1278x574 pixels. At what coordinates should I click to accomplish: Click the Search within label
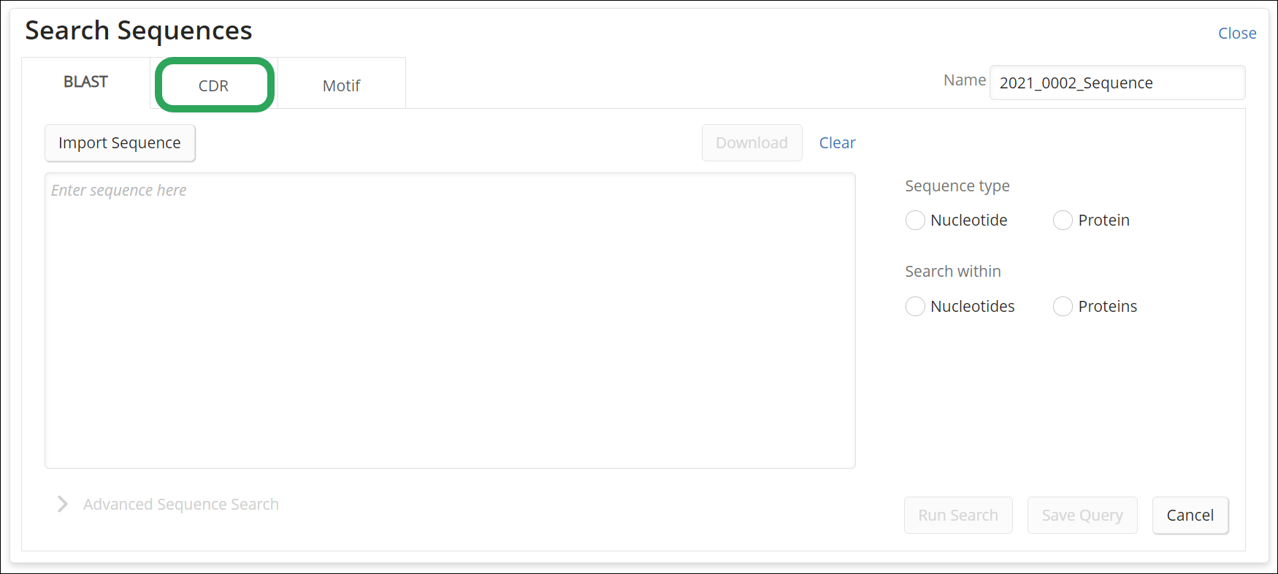pos(953,272)
